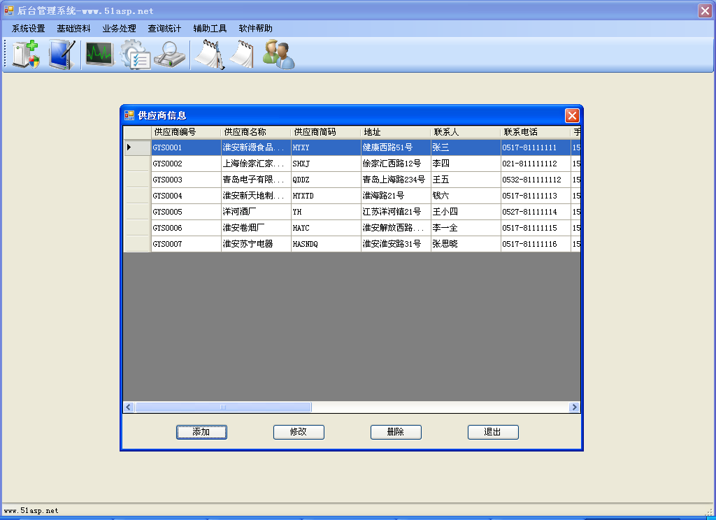Image resolution: width=716 pixels, height=520 pixels.
Task: Click the 供应商简码 column header
Action: 326,132
